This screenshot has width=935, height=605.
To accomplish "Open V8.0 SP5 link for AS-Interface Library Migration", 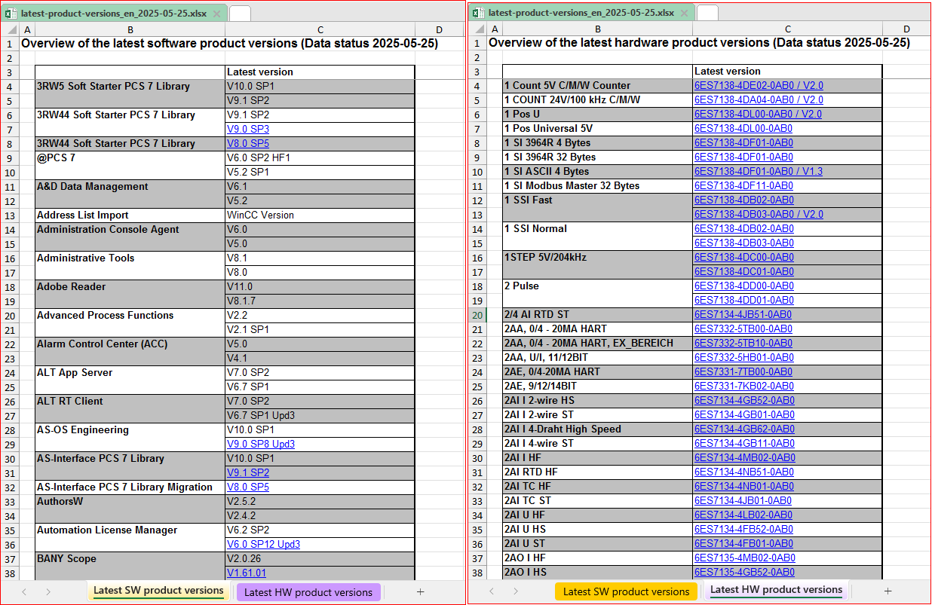I will (248, 487).
